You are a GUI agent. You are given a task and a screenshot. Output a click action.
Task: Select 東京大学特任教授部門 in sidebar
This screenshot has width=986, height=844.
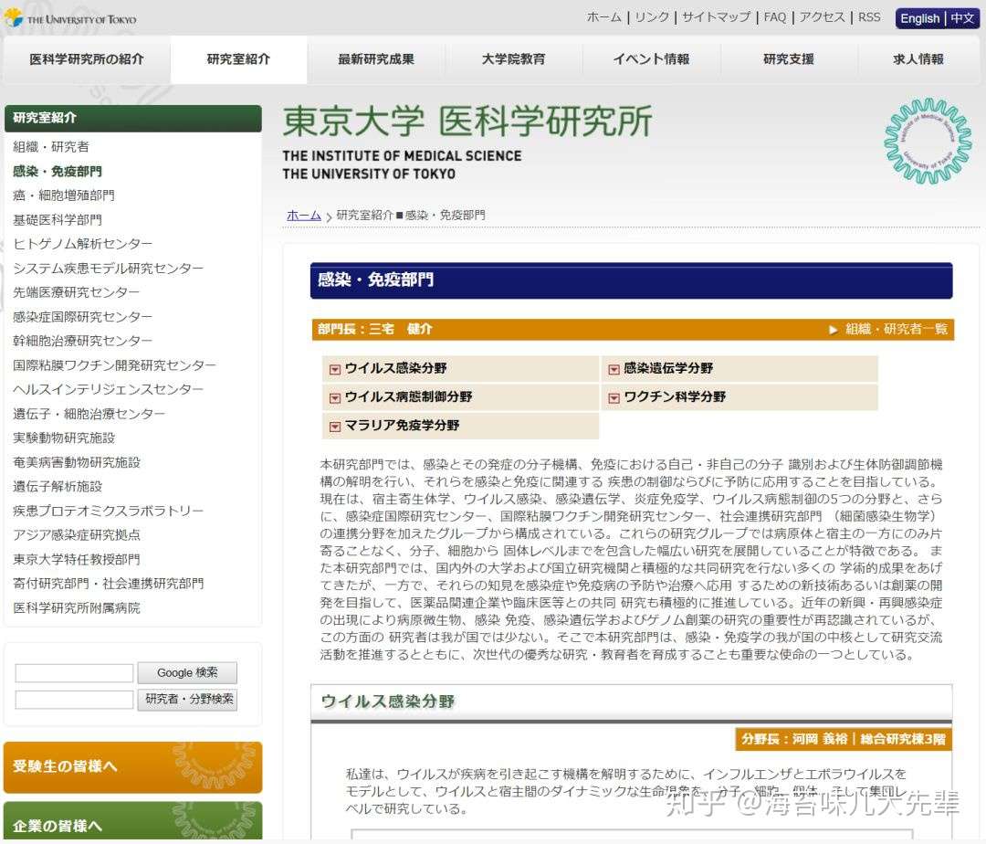click(77, 559)
